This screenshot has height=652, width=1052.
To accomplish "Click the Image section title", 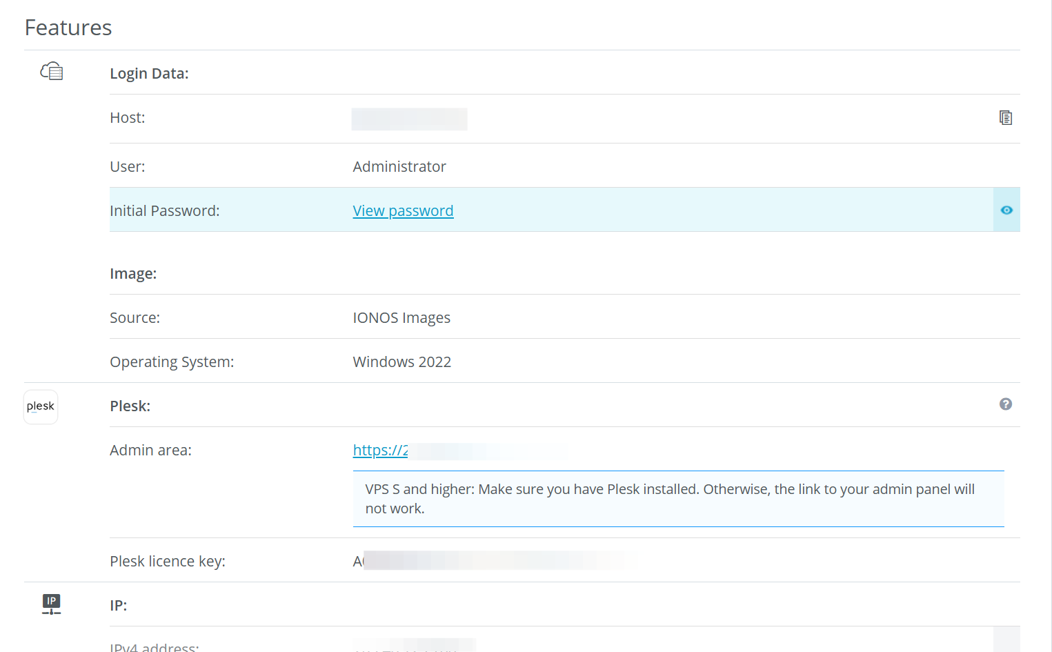I will 133,274.
